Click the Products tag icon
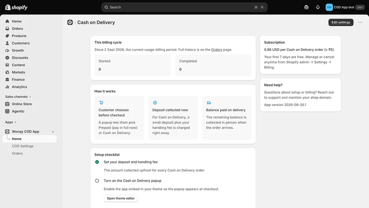This screenshot has width=369, height=208. click(x=7, y=36)
